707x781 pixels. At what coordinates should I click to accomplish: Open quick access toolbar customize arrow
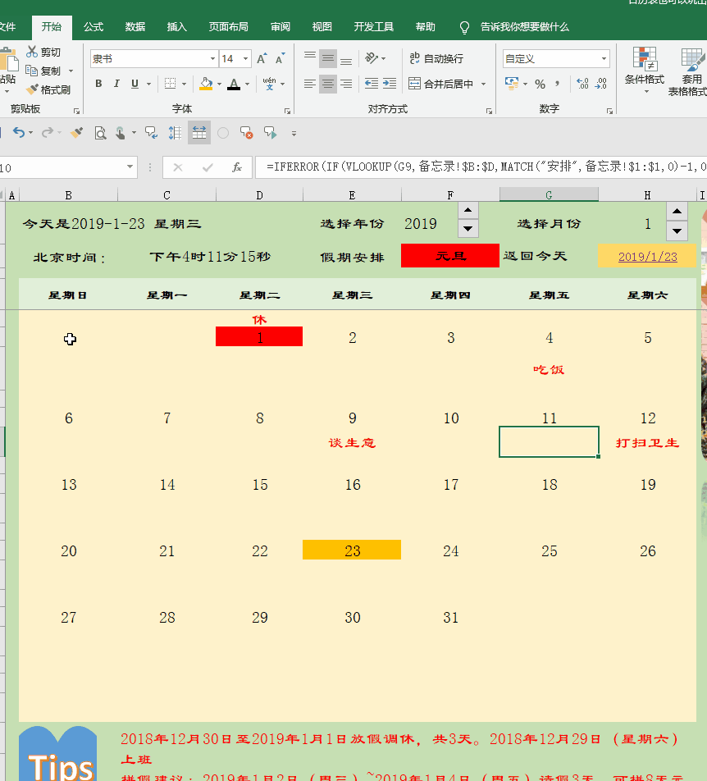pos(294,134)
